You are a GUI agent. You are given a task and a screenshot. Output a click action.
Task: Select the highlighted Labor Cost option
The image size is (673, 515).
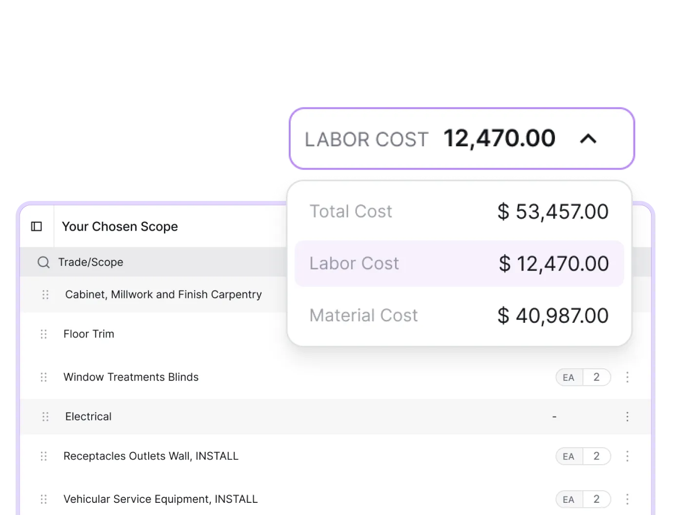pos(459,263)
